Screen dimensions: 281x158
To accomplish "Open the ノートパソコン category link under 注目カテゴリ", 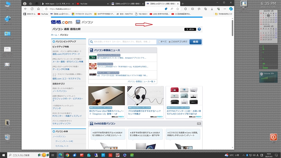I will 60,91.
